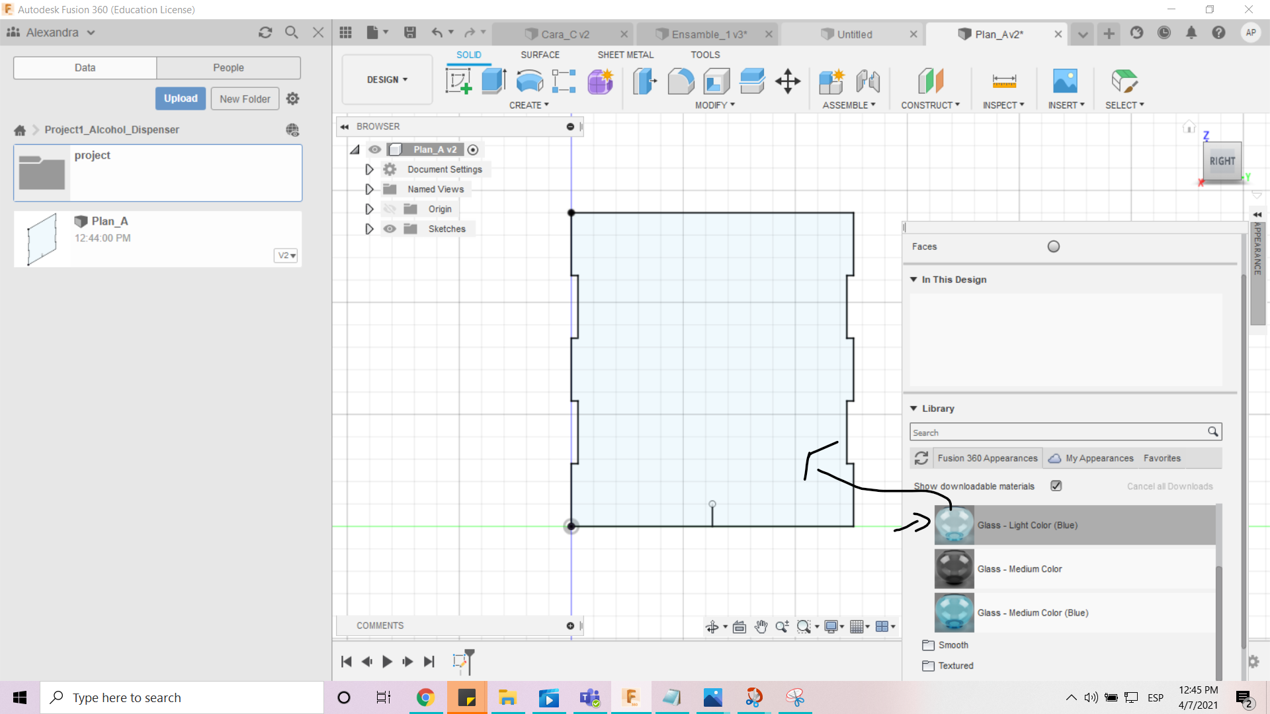
Task: Select Glass - Medium Color (Blue) swatch
Action: pos(954,613)
